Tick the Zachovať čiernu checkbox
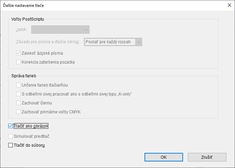 tap(19, 103)
